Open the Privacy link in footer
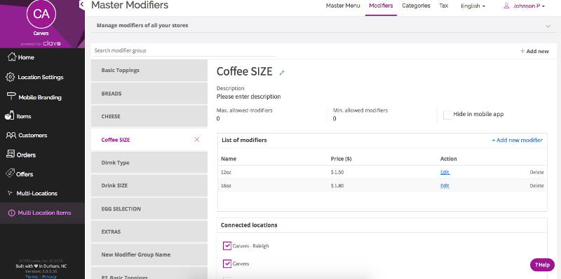 click(x=49, y=276)
